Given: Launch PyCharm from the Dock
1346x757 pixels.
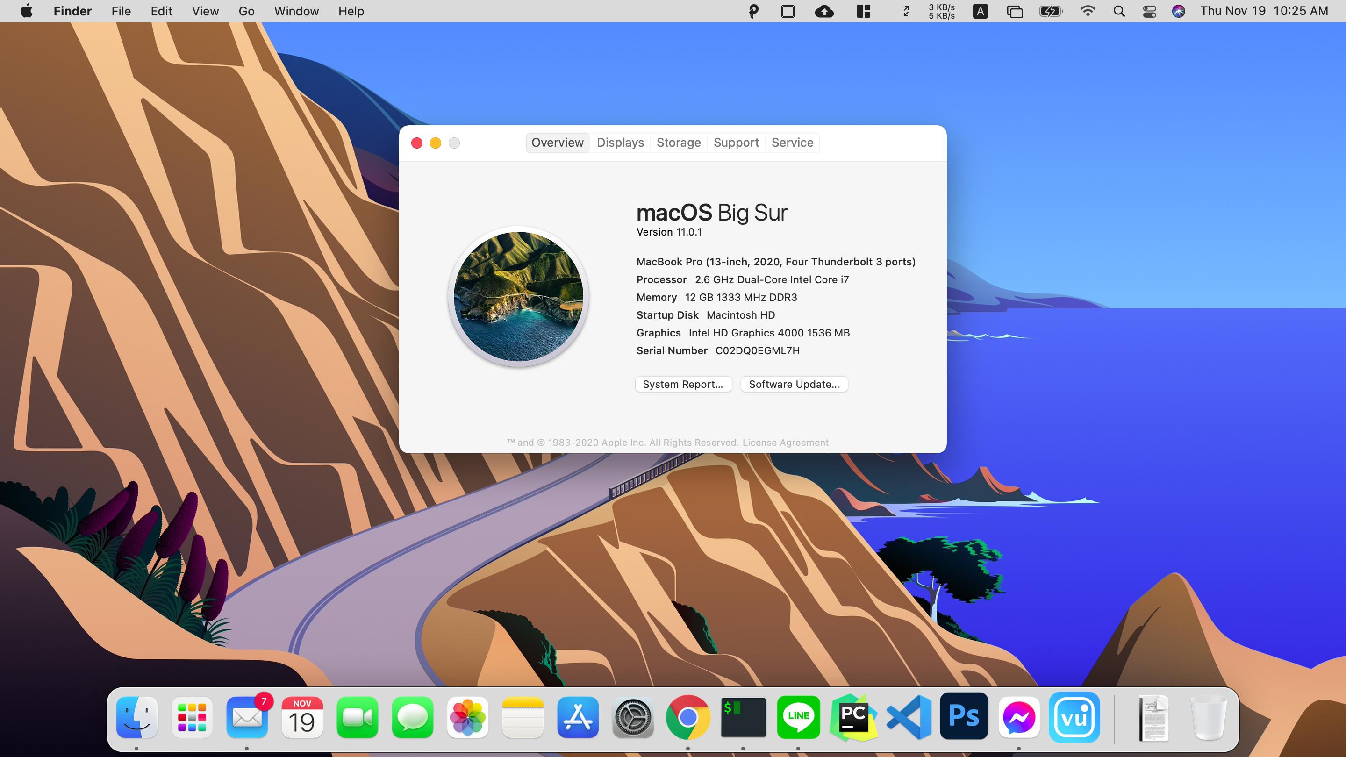Looking at the screenshot, I should (x=853, y=717).
